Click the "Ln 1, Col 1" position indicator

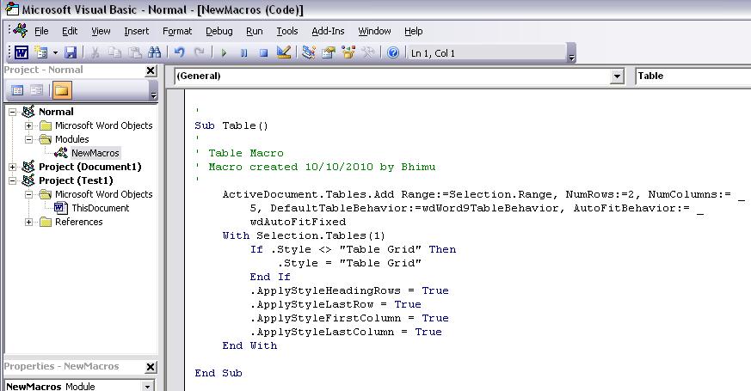point(433,53)
